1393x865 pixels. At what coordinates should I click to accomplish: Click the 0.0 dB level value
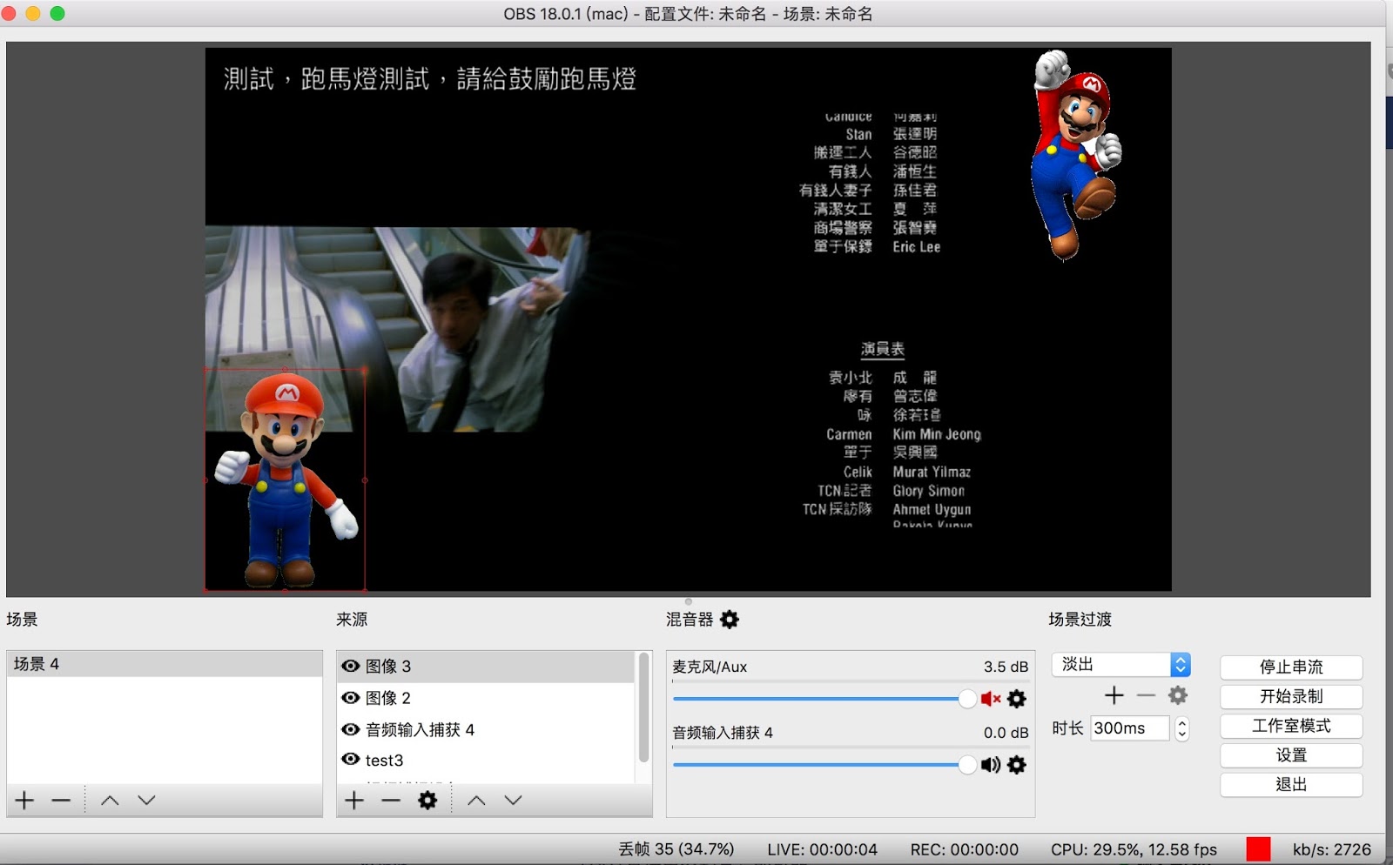pos(1006,733)
